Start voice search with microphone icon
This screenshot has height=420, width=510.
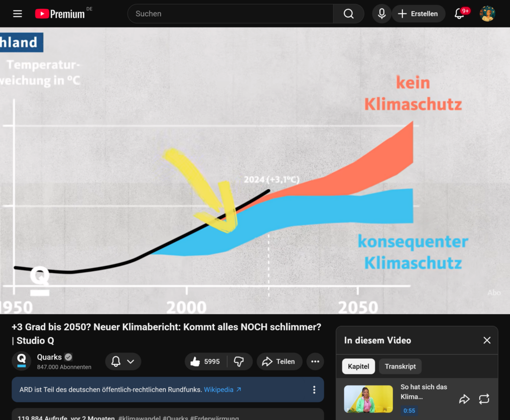tap(382, 14)
